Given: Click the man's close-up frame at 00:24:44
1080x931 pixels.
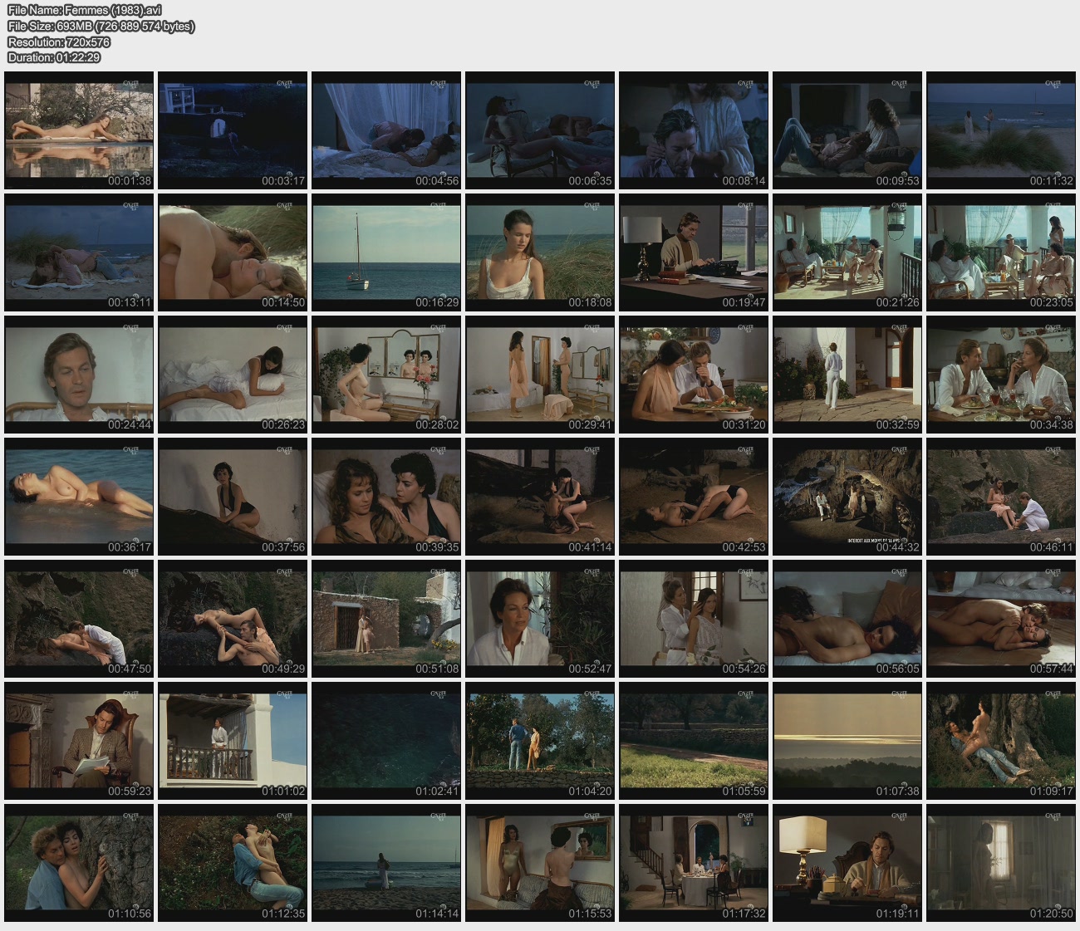Looking at the screenshot, I should tap(79, 375).
